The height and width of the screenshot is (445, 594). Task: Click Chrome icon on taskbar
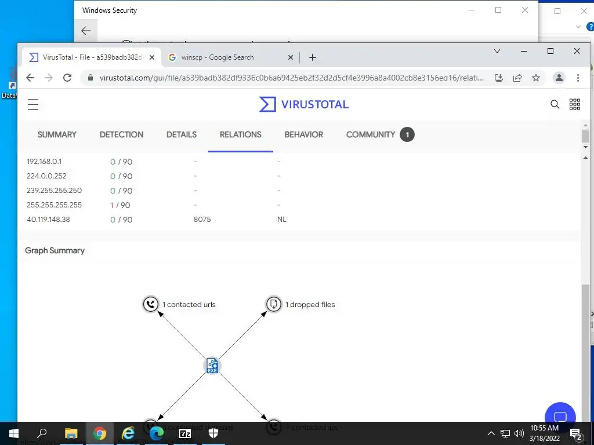coord(100,433)
